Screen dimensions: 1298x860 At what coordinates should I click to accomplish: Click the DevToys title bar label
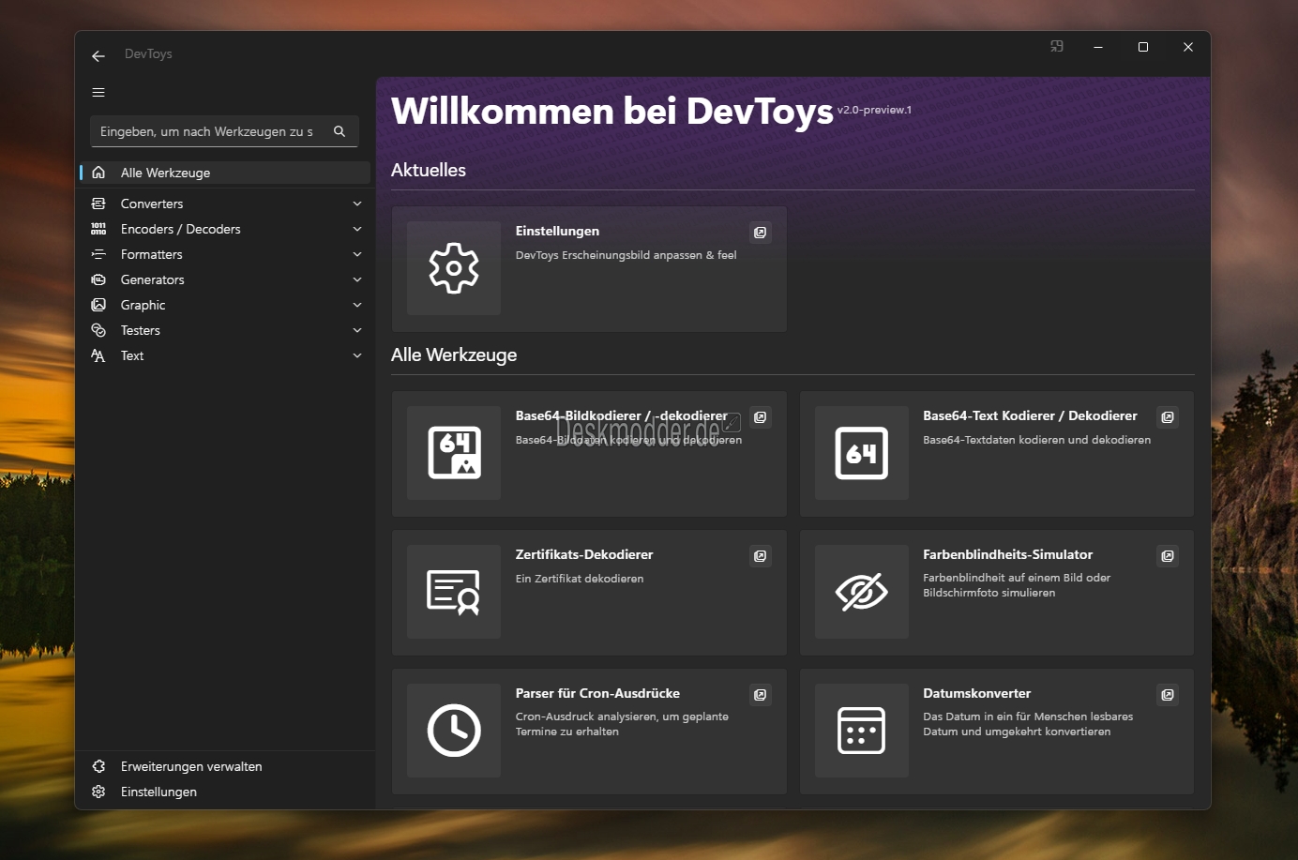[x=148, y=53]
